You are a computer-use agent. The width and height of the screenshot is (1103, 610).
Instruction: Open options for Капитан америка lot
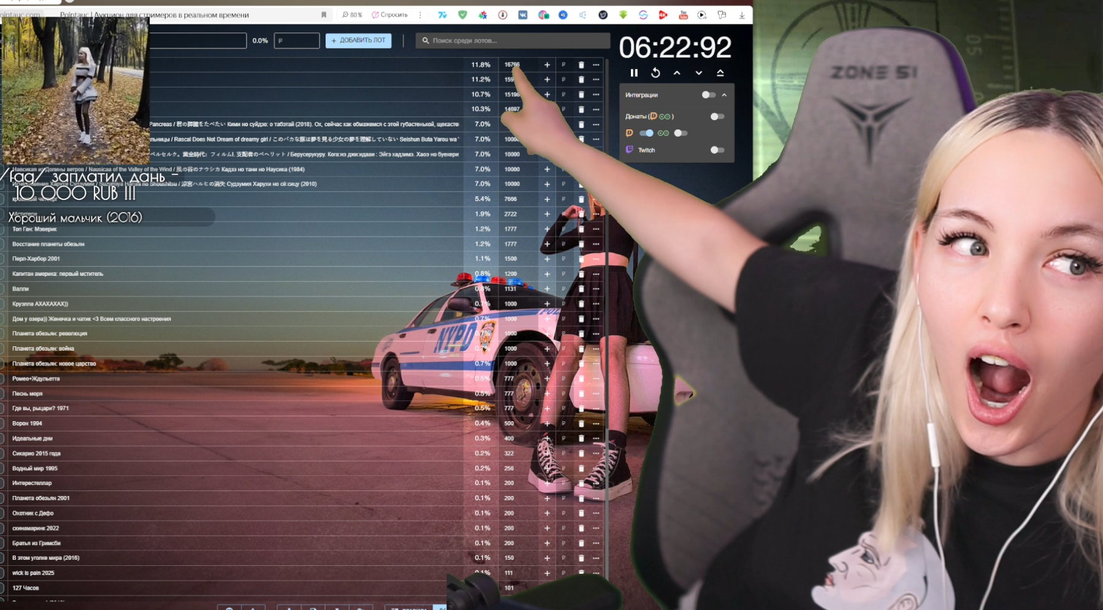[596, 274]
